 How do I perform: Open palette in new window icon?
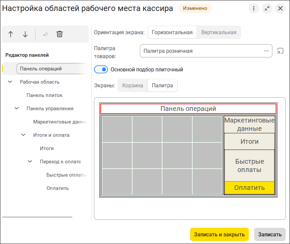tap(280, 51)
